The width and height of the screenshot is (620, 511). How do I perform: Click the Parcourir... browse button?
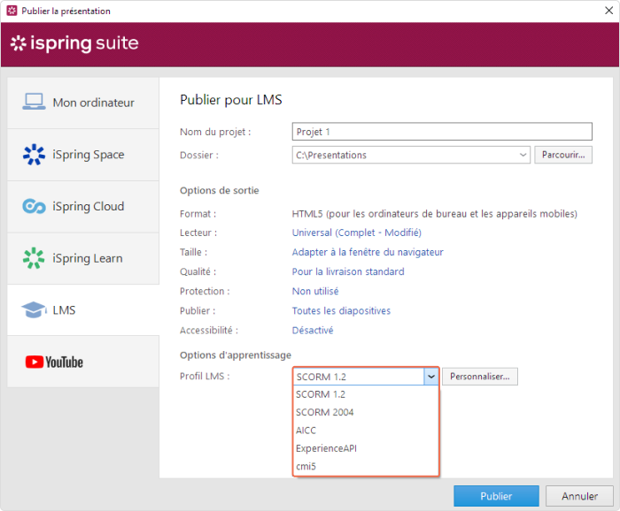[563, 155]
